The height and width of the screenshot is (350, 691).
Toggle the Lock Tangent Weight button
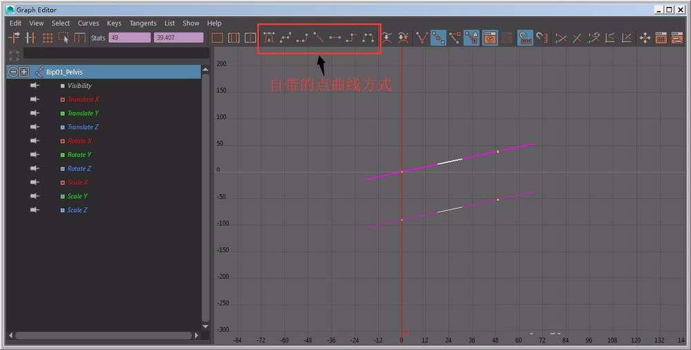pyautogui.click(x=473, y=38)
